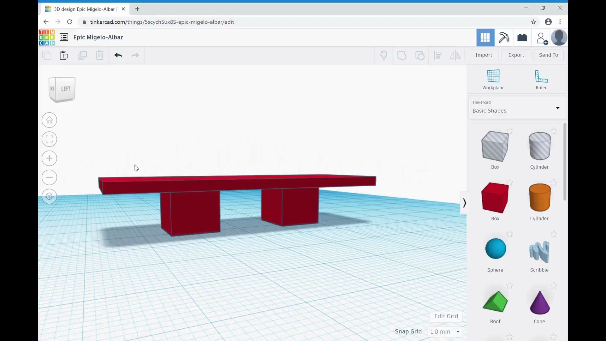Toggle the perspective/orthographic view button
Screen dimensions: 606x341
49,196
